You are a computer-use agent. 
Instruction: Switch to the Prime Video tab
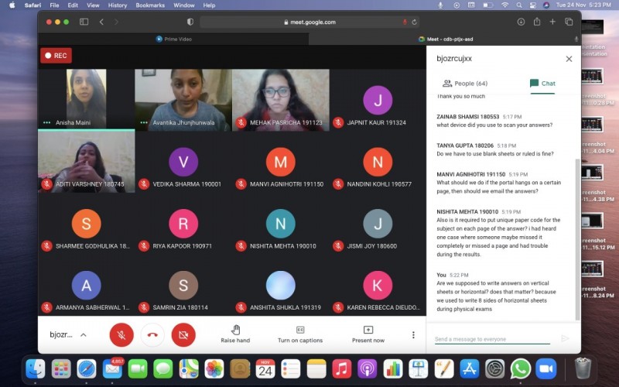tap(173, 39)
